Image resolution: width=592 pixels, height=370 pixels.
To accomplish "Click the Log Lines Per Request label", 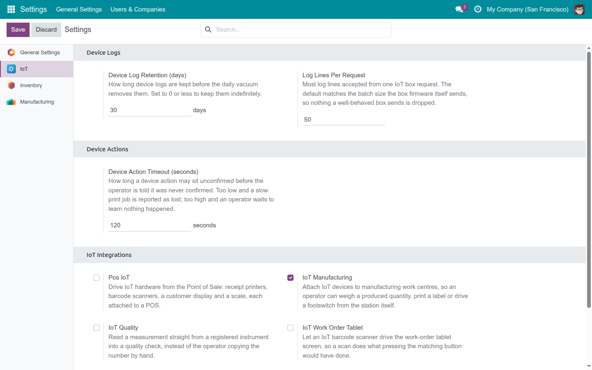I will click(x=334, y=75).
